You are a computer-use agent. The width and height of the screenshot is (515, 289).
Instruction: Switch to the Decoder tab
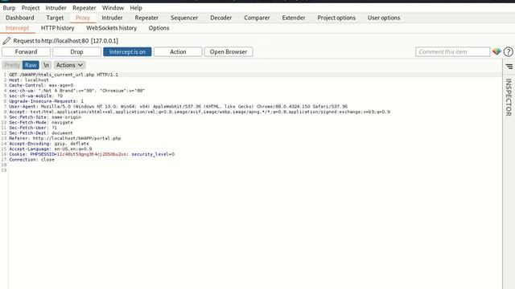(x=221, y=18)
